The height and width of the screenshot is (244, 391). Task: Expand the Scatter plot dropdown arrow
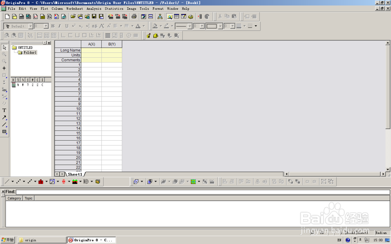click(24, 182)
